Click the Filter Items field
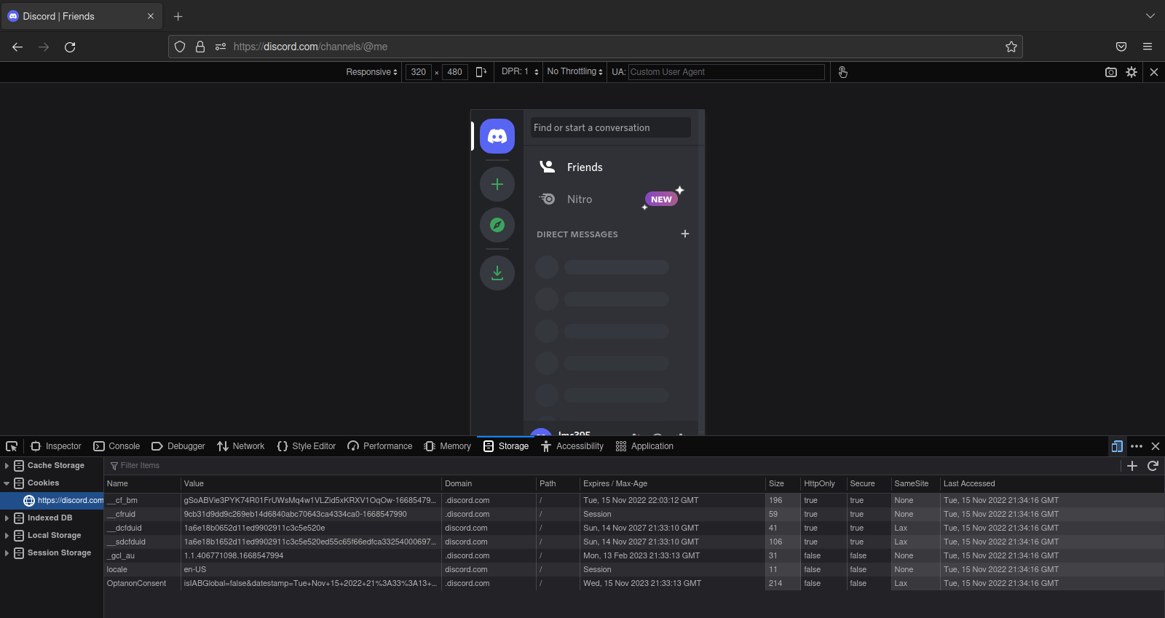The image size is (1165, 618). [x=612, y=466]
